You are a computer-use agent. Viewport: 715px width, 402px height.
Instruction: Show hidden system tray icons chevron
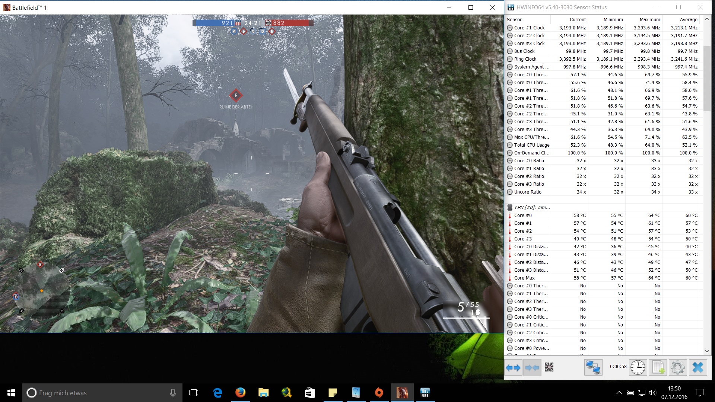coord(619,393)
